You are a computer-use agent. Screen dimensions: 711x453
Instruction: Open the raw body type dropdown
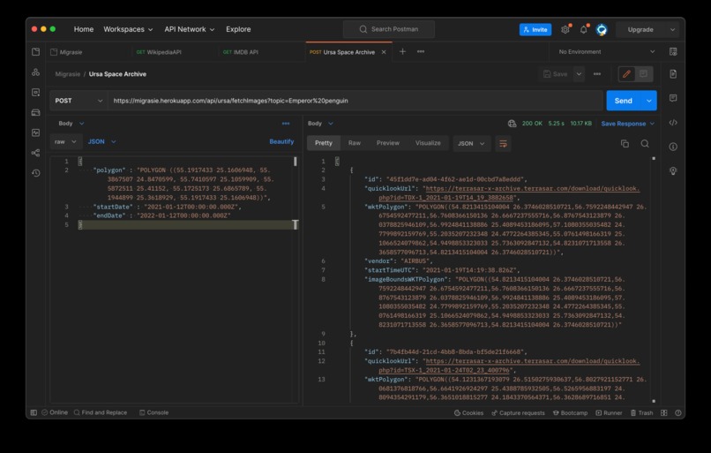(x=66, y=141)
